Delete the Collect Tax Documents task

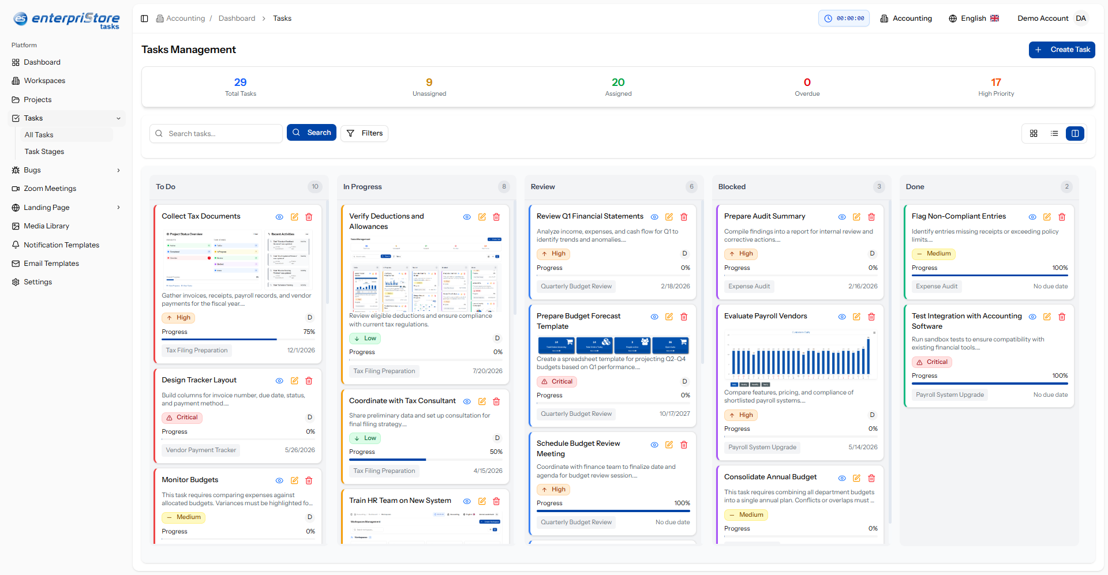[309, 217]
